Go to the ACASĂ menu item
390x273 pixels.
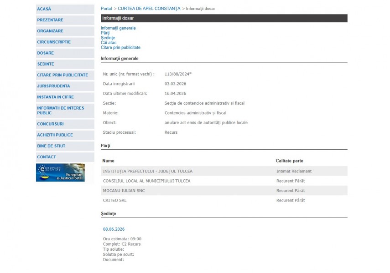pos(44,9)
